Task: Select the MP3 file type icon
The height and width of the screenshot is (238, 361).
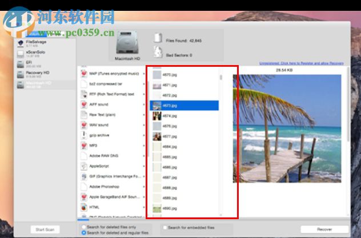Action: point(84,146)
